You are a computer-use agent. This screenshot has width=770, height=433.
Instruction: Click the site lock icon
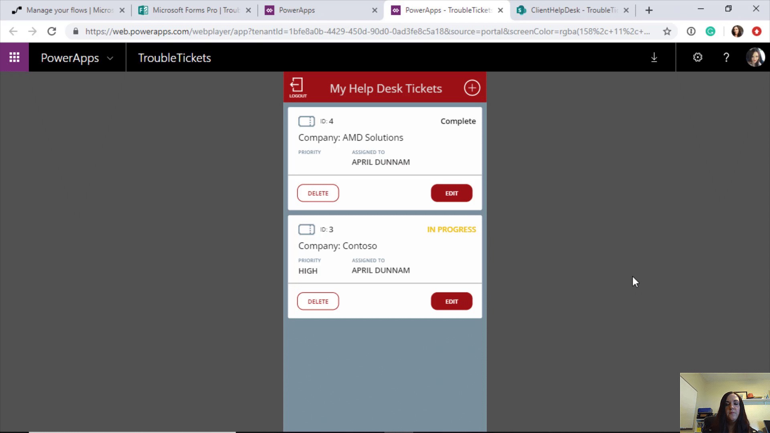[75, 31]
